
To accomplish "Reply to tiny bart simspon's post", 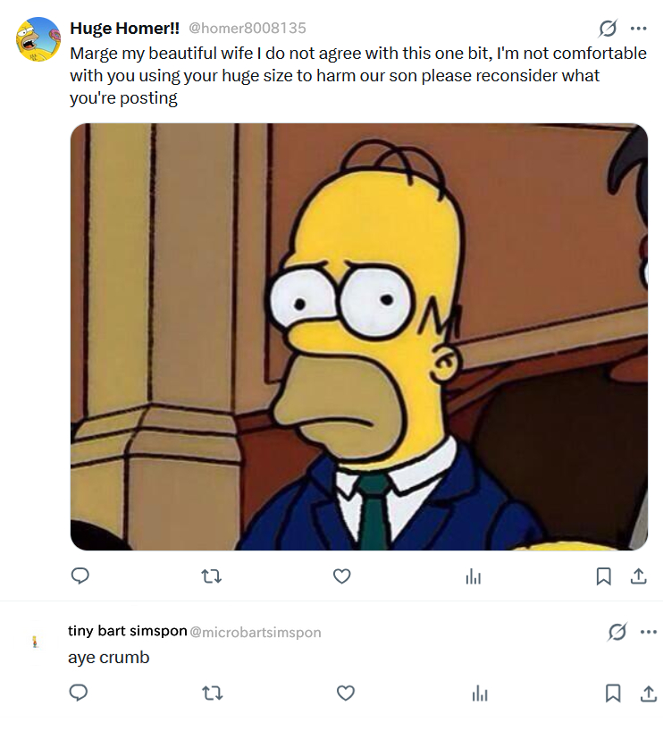I will pyautogui.click(x=79, y=693).
